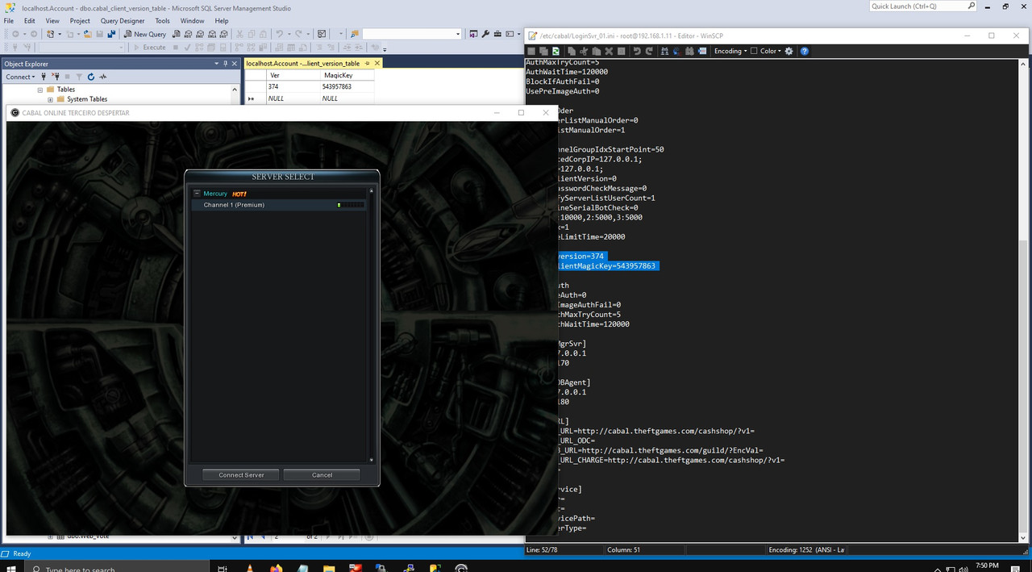
Task: Click Disconnect icon in Object Explorer
Action: click(56, 77)
